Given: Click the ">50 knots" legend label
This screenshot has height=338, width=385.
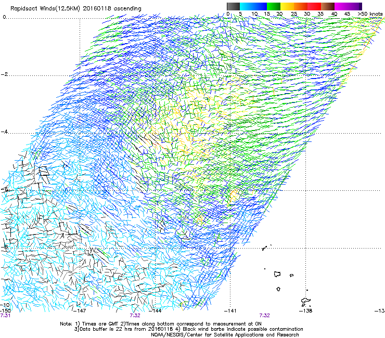Looking at the screenshot, I should pos(370,14).
